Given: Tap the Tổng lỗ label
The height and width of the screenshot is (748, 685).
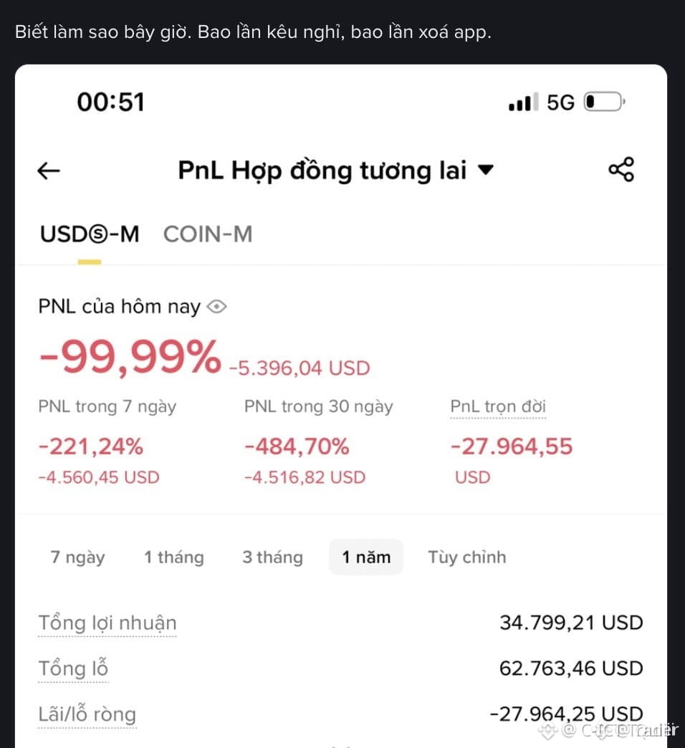Looking at the screenshot, I should (x=73, y=668).
